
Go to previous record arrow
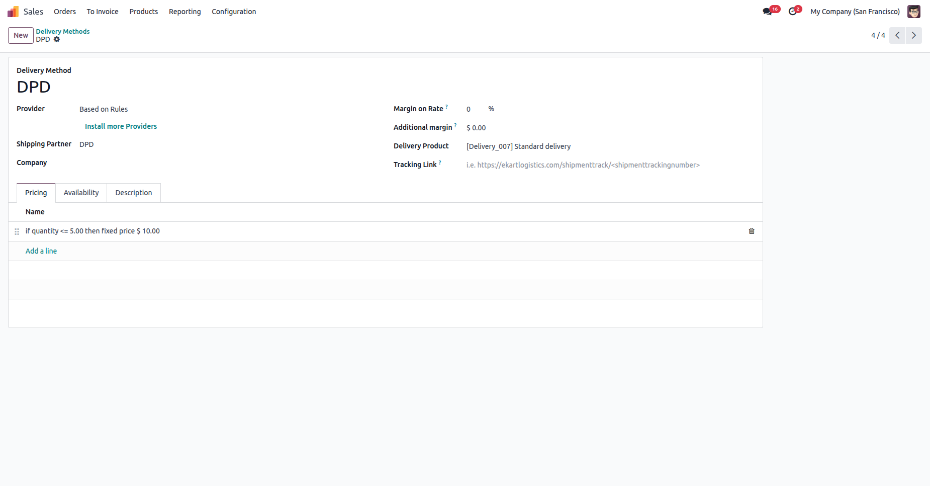[x=897, y=35]
